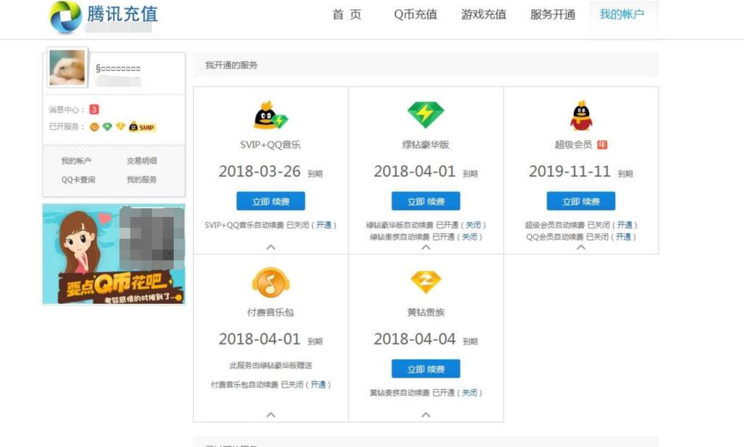This screenshot has height=447, width=744.
Task: Open 我的服务 in the sidebar
Action: (141, 179)
